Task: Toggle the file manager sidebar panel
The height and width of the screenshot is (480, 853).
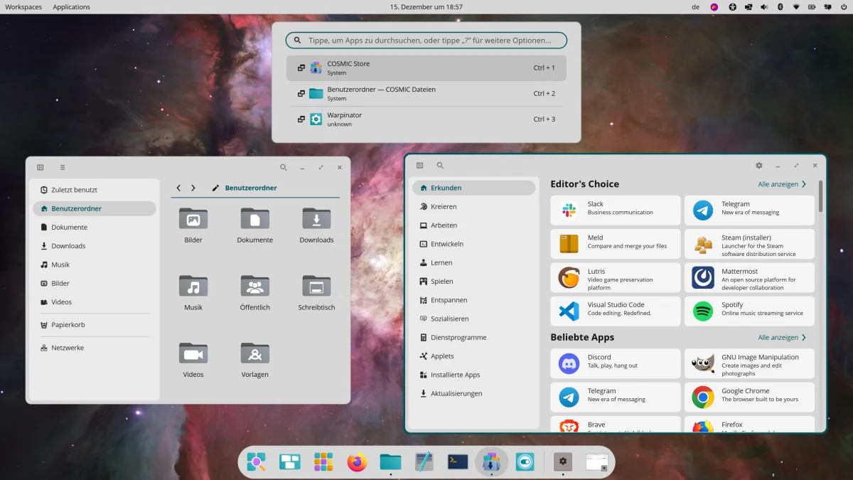Action: pos(41,168)
